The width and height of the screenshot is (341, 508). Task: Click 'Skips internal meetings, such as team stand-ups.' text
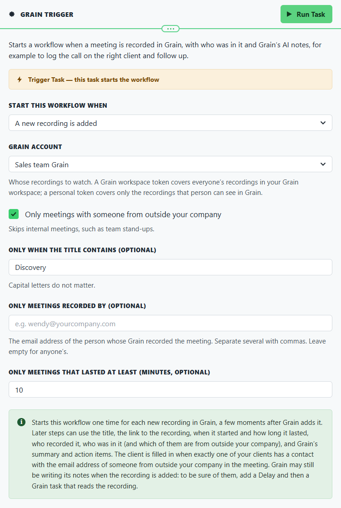(x=81, y=229)
